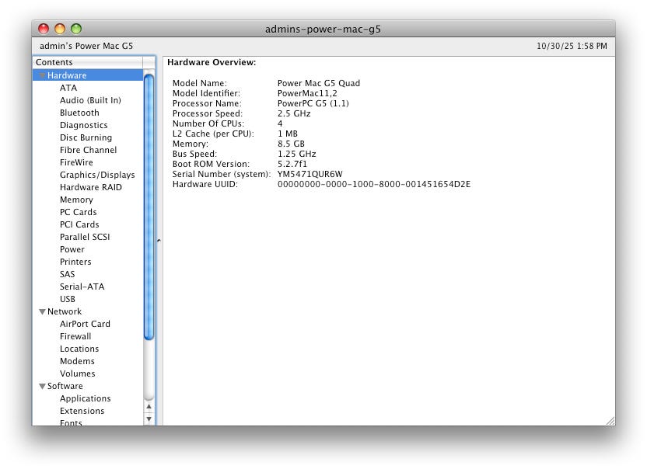Image resolution: width=647 pixels, height=469 pixels.
Task: Show the USB device information
Action: pyautogui.click(x=68, y=299)
